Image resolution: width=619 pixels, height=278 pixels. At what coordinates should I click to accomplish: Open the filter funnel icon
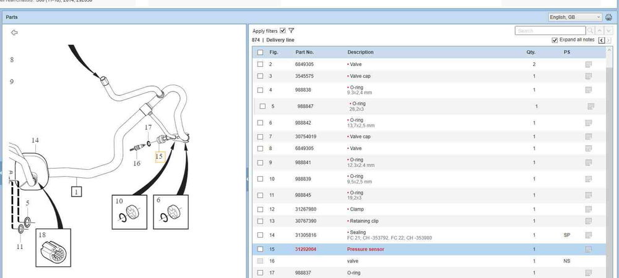[291, 30]
